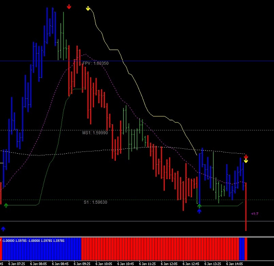
Task: Click the final red histogram bar at the right end
Action: click(x=246, y=249)
